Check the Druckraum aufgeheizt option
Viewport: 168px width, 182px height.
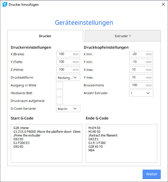tap(59, 101)
